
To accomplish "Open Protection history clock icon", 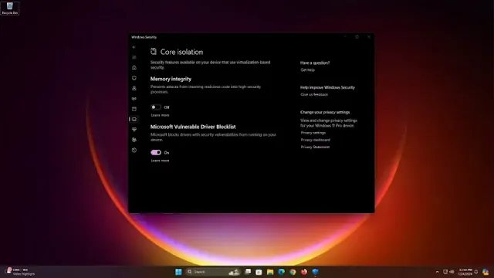I will pyautogui.click(x=134, y=150).
